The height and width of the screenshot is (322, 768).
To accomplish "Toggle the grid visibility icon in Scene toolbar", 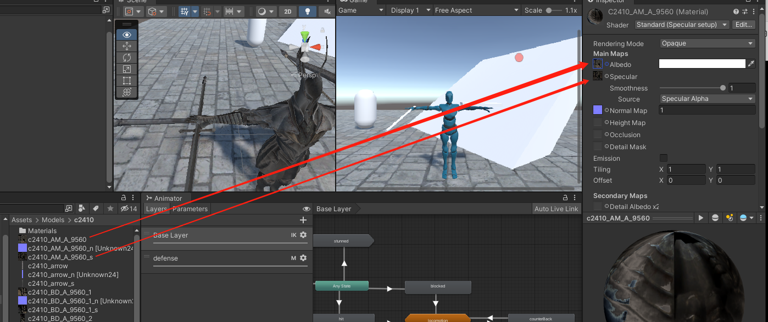I will (x=185, y=11).
